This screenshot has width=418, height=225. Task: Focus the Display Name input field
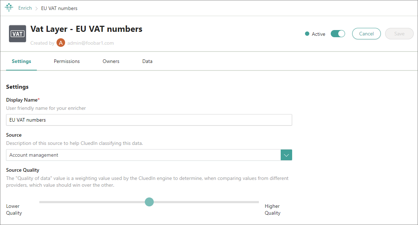[149, 120]
